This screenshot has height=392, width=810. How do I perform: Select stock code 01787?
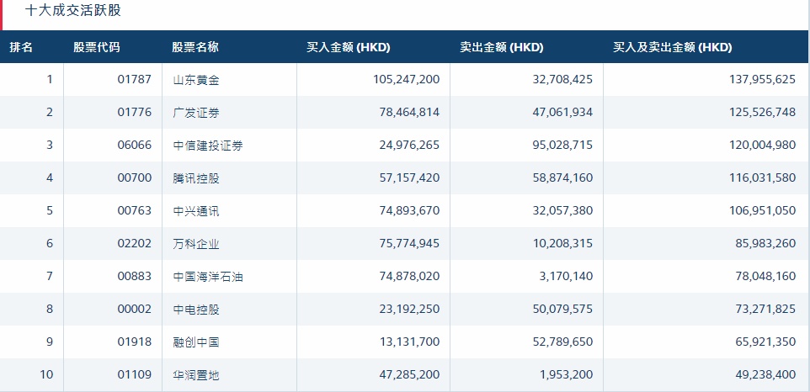(135, 79)
